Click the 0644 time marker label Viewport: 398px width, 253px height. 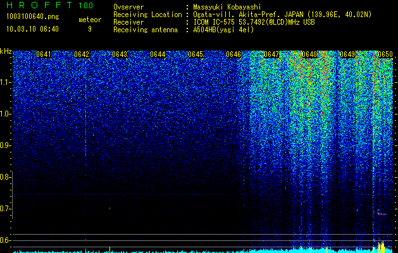(x=158, y=54)
